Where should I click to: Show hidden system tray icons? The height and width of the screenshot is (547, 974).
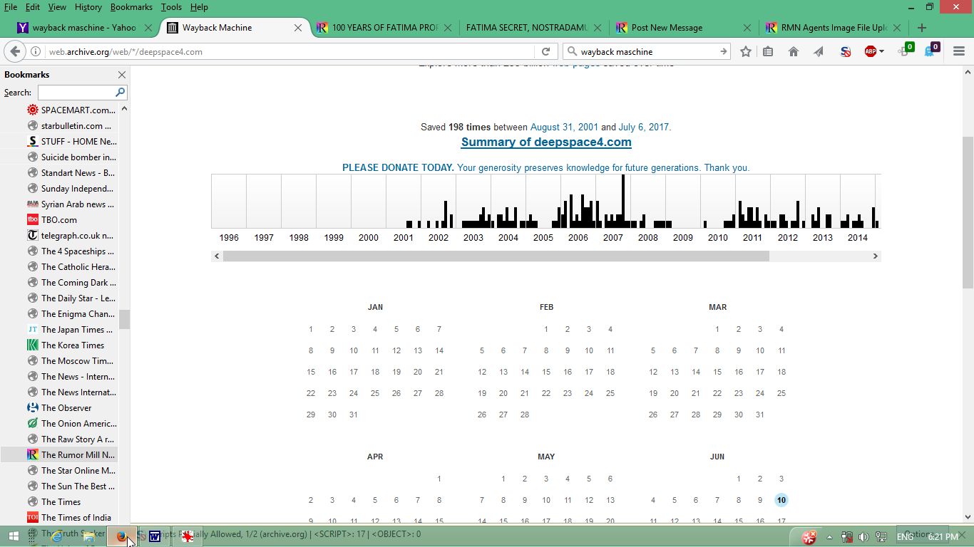pyautogui.click(x=829, y=537)
